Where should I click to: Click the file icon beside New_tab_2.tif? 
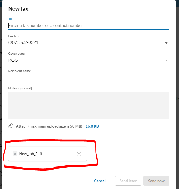[x=15, y=154]
